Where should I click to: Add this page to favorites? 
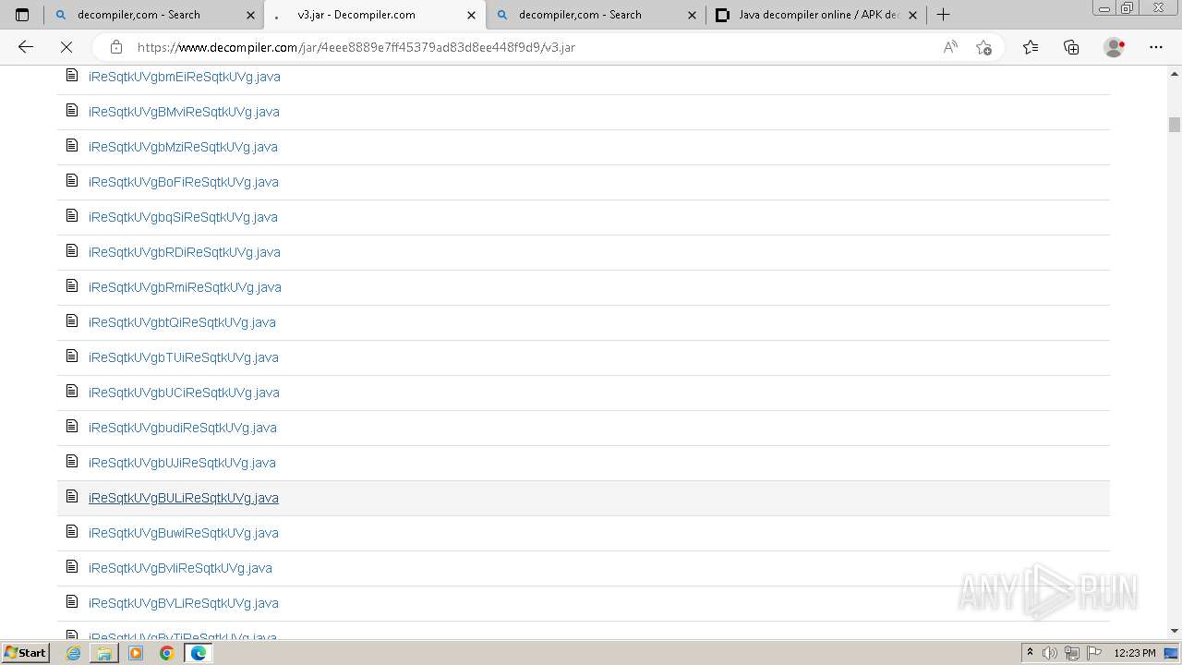pos(984,47)
